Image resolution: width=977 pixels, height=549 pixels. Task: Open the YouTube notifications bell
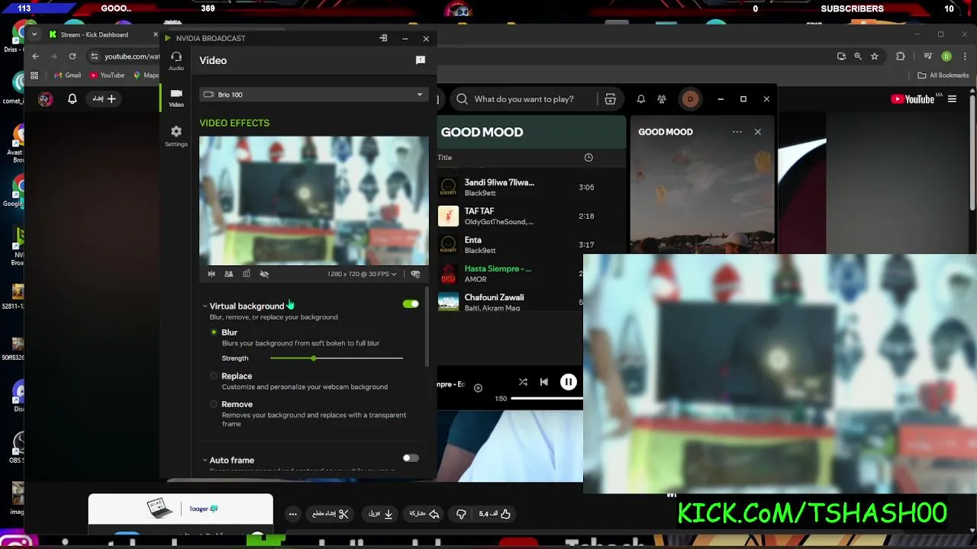pos(73,99)
